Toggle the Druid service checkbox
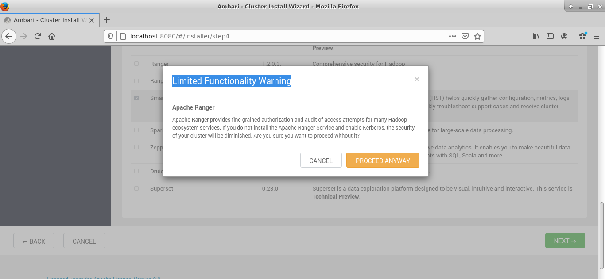 pos(136,171)
